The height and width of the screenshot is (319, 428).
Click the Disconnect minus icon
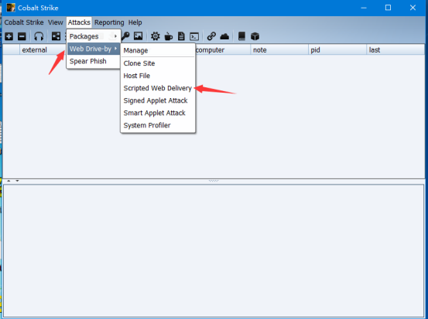(x=22, y=36)
